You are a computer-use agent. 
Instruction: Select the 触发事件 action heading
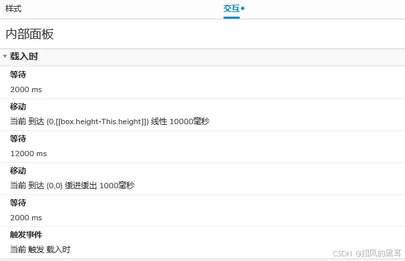point(26,235)
